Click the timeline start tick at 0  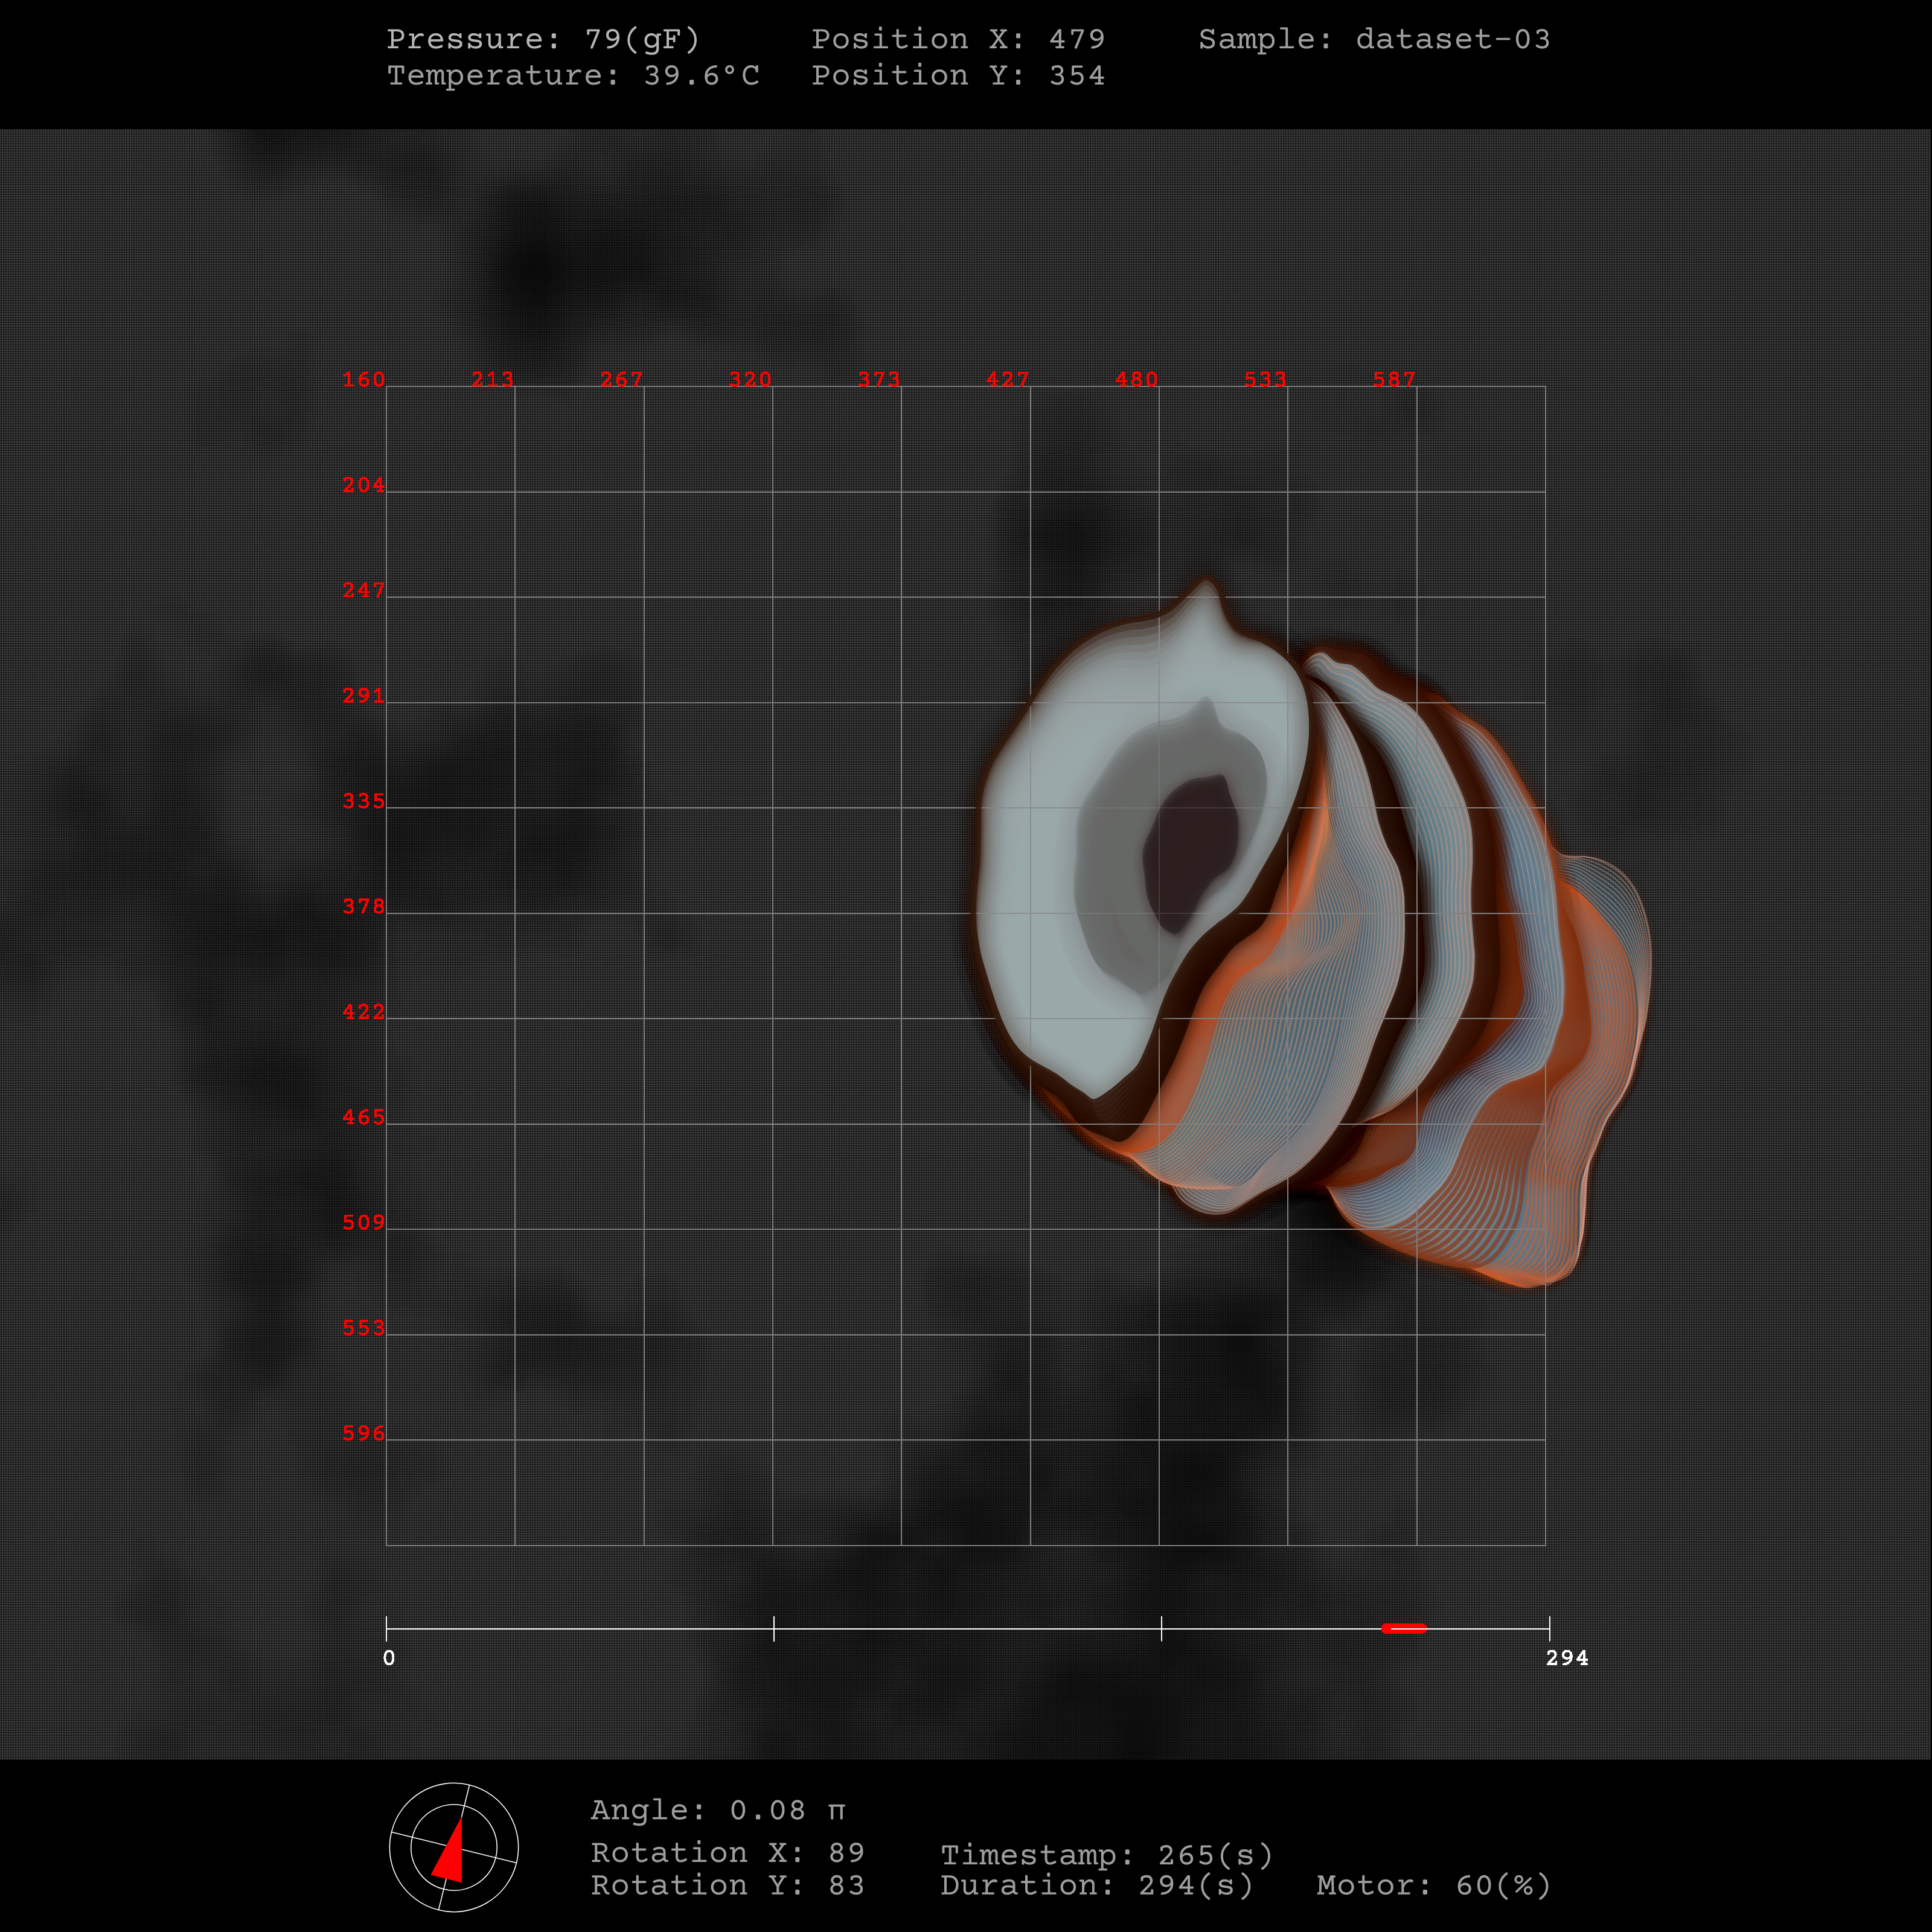[x=387, y=1628]
